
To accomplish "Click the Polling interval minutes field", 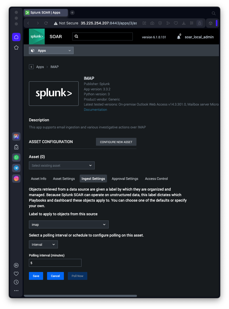I will pos(55,263).
